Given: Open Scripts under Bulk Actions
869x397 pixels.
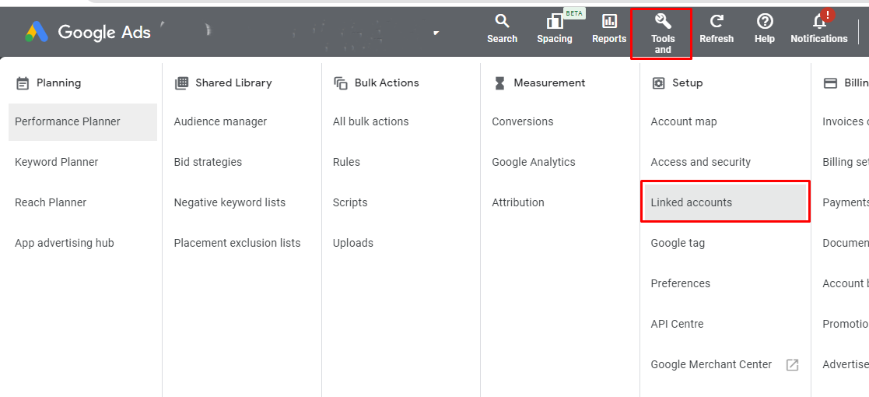Looking at the screenshot, I should (x=350, y=202).
